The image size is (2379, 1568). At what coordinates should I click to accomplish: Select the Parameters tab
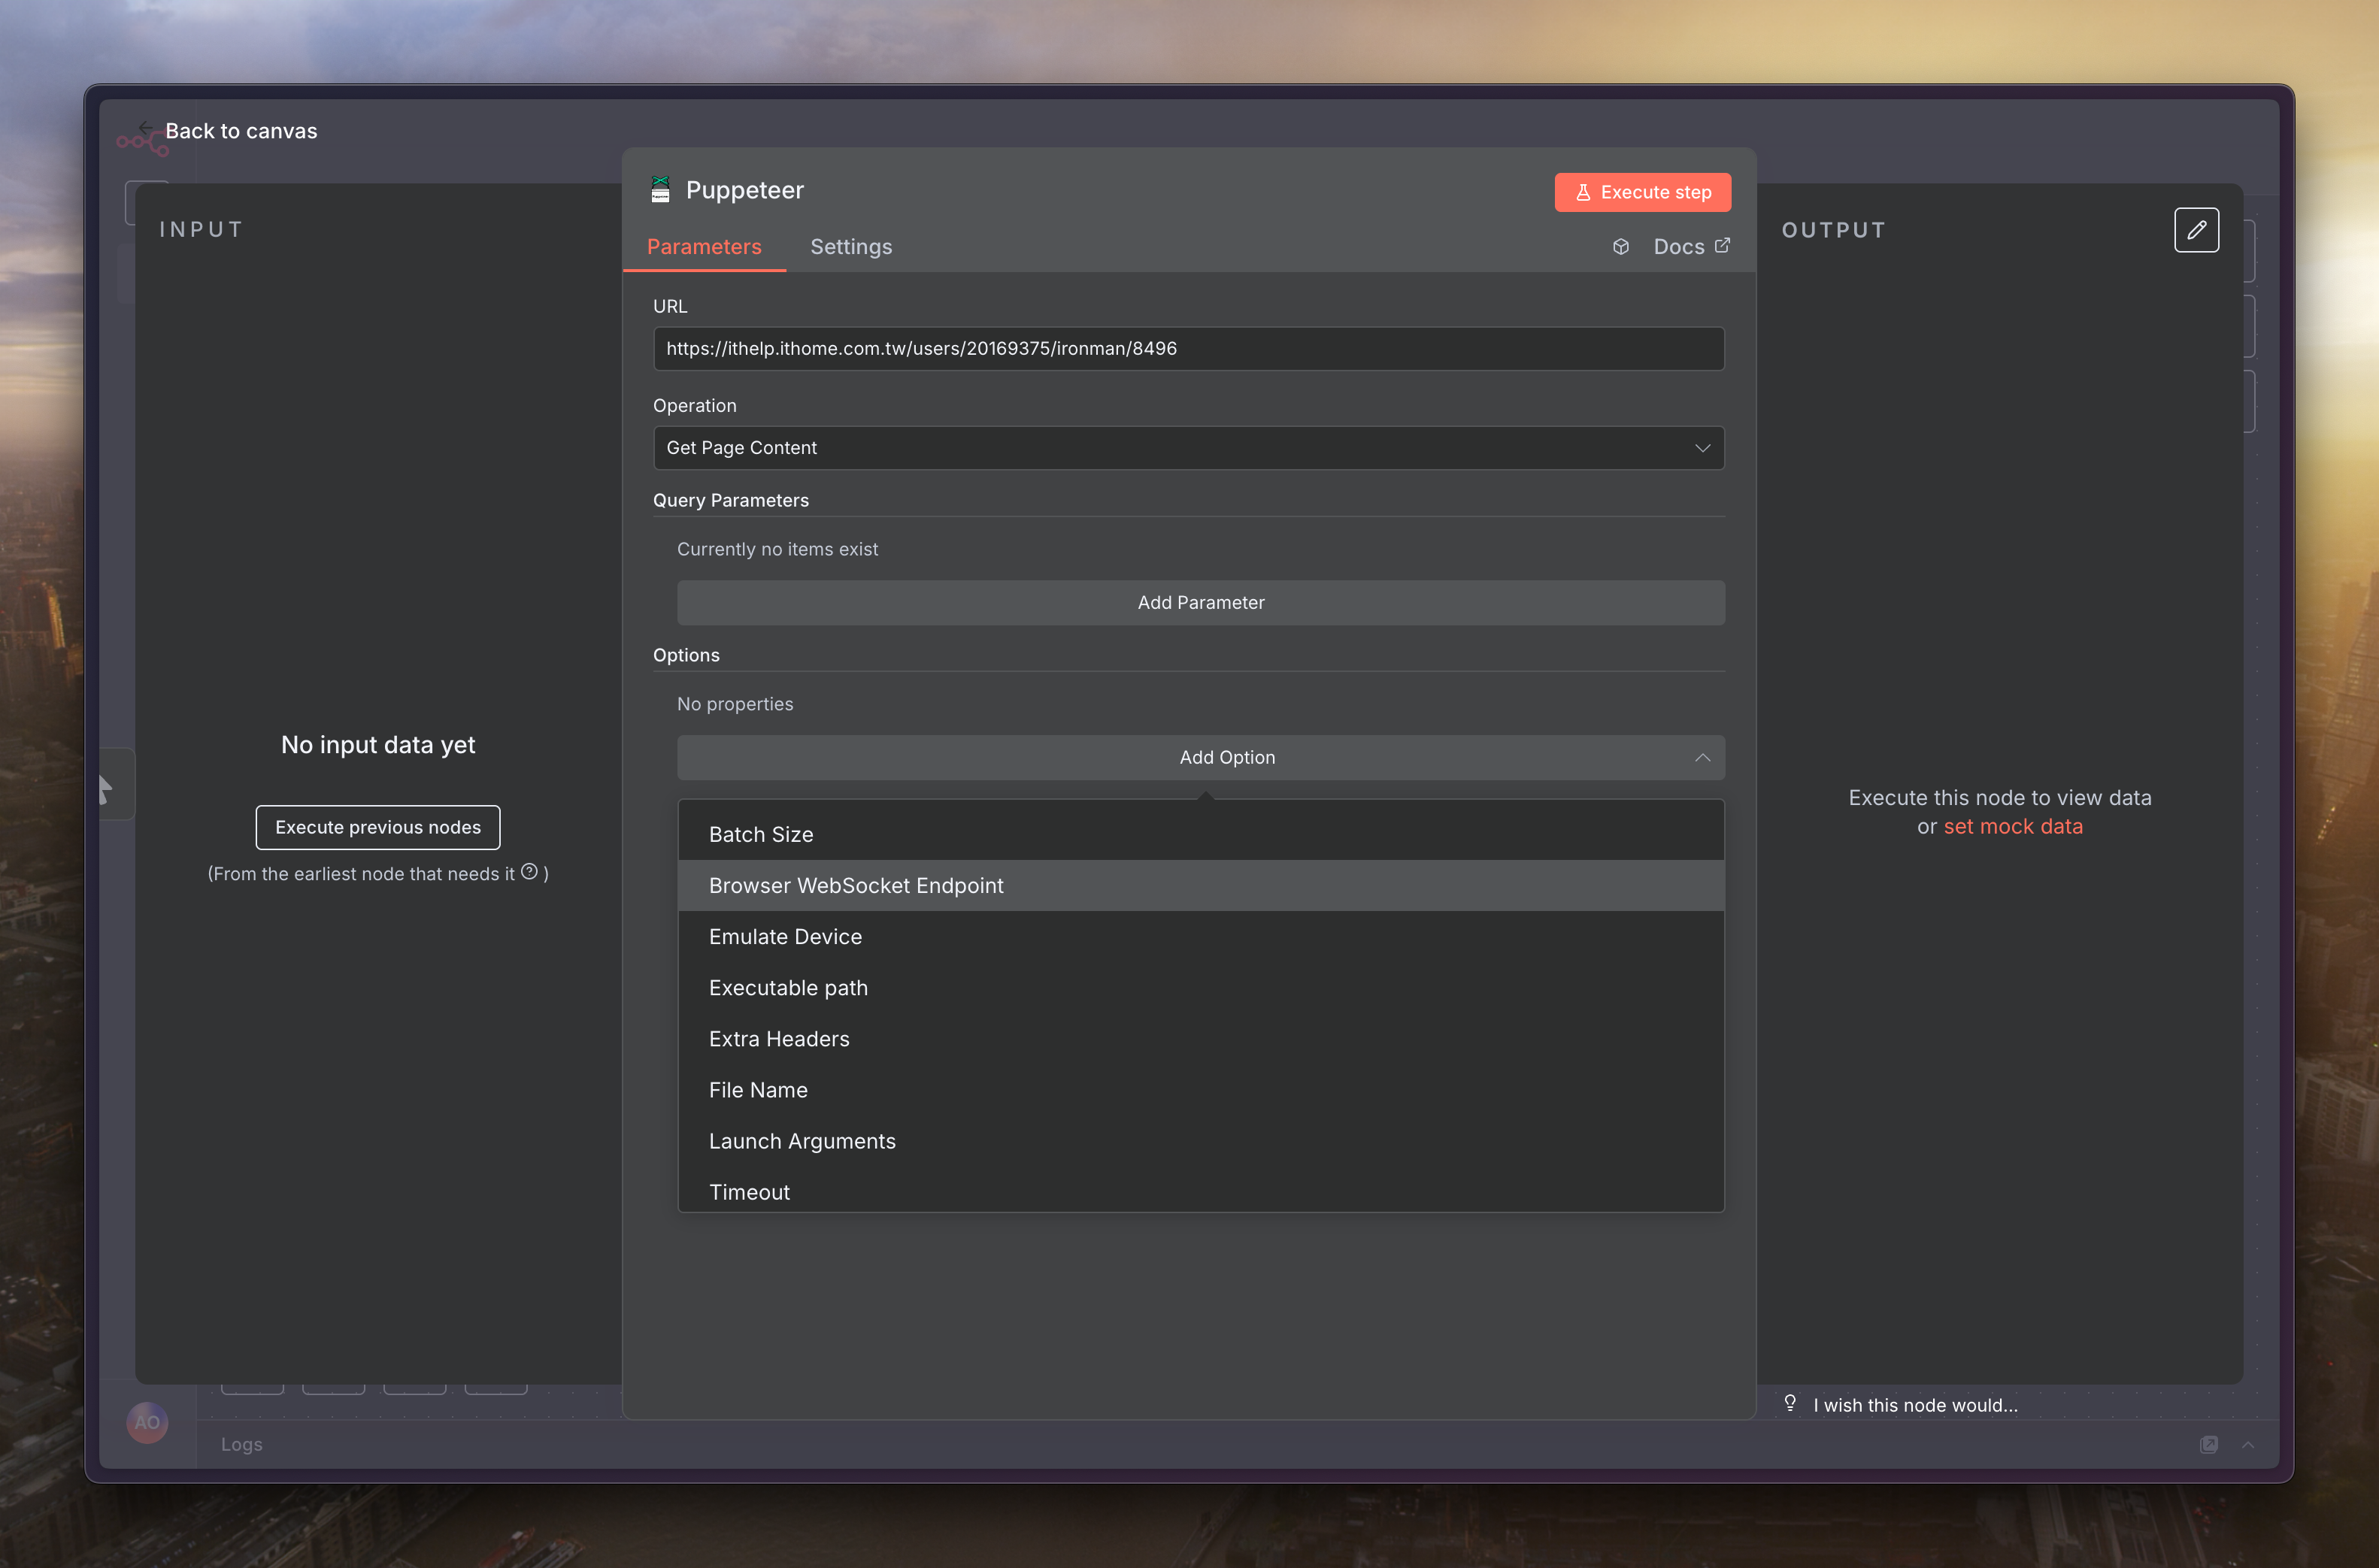click(704, 247)
